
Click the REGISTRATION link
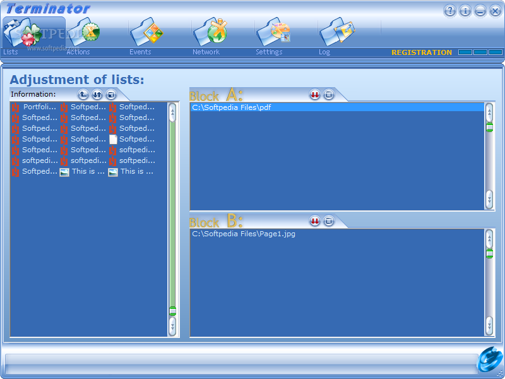422,52
